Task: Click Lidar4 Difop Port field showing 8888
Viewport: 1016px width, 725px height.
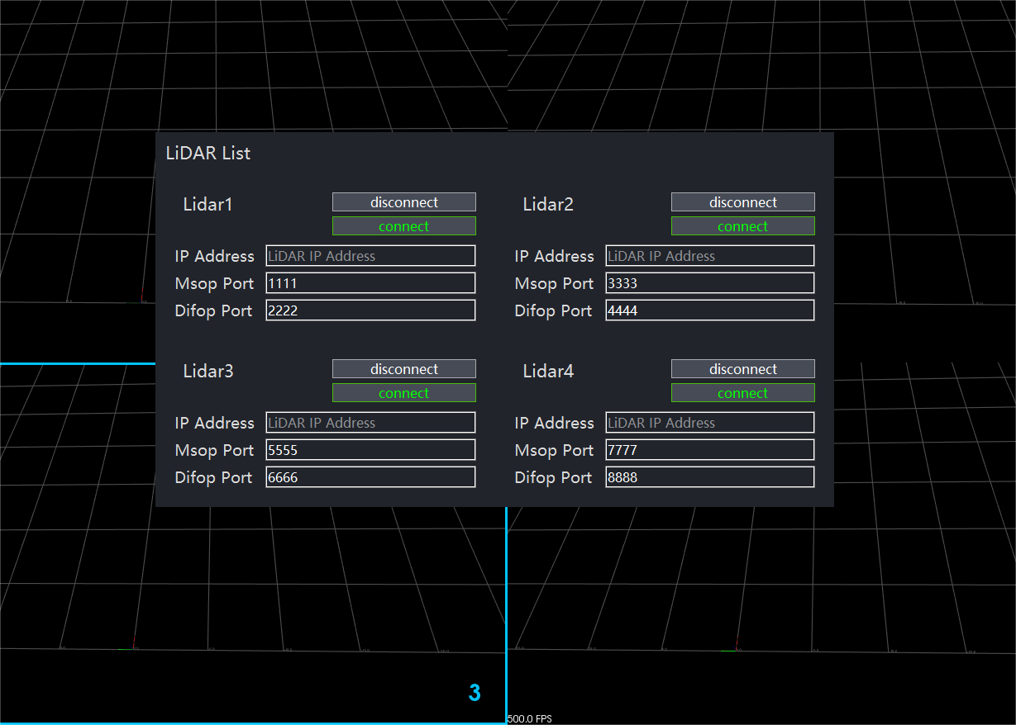Action: click(x=709, y=477)
